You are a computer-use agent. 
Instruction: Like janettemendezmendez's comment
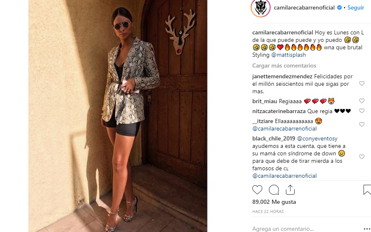(362, 83)
